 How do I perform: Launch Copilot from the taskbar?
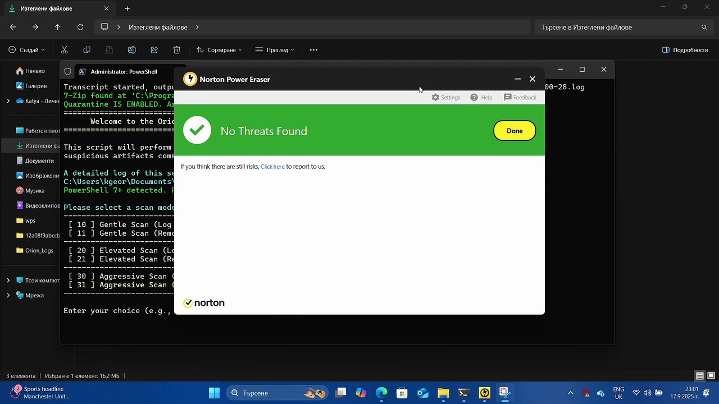pyautogui.click(x=361, y=393)
